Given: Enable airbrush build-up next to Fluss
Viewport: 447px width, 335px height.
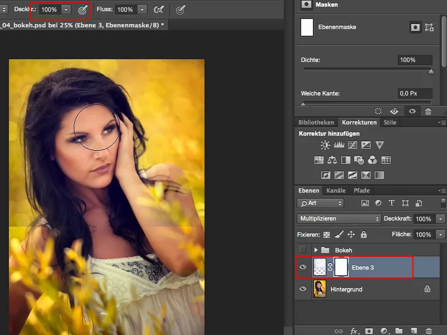Looking at the screenshot, I should [x=159, y=9].
